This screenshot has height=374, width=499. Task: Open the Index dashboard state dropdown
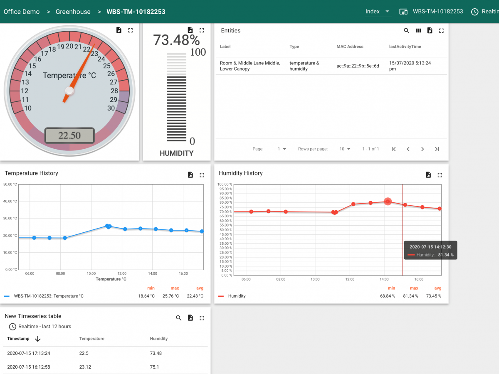(378, 12)
